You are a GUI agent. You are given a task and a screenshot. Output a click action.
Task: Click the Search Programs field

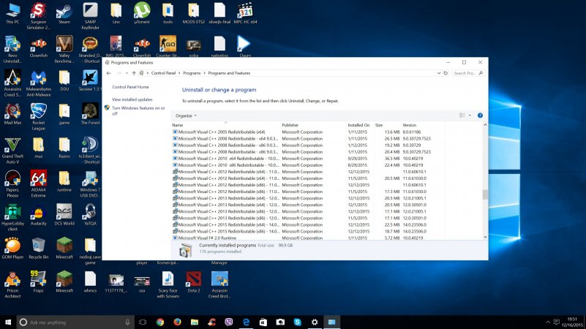(x=468, y=73)
